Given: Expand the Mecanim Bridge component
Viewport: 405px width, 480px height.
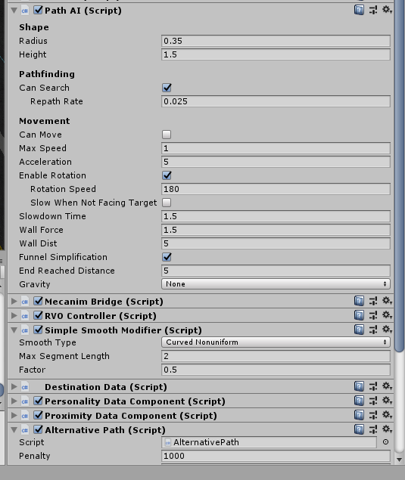Looking at the screenshot, I should 14,301.
